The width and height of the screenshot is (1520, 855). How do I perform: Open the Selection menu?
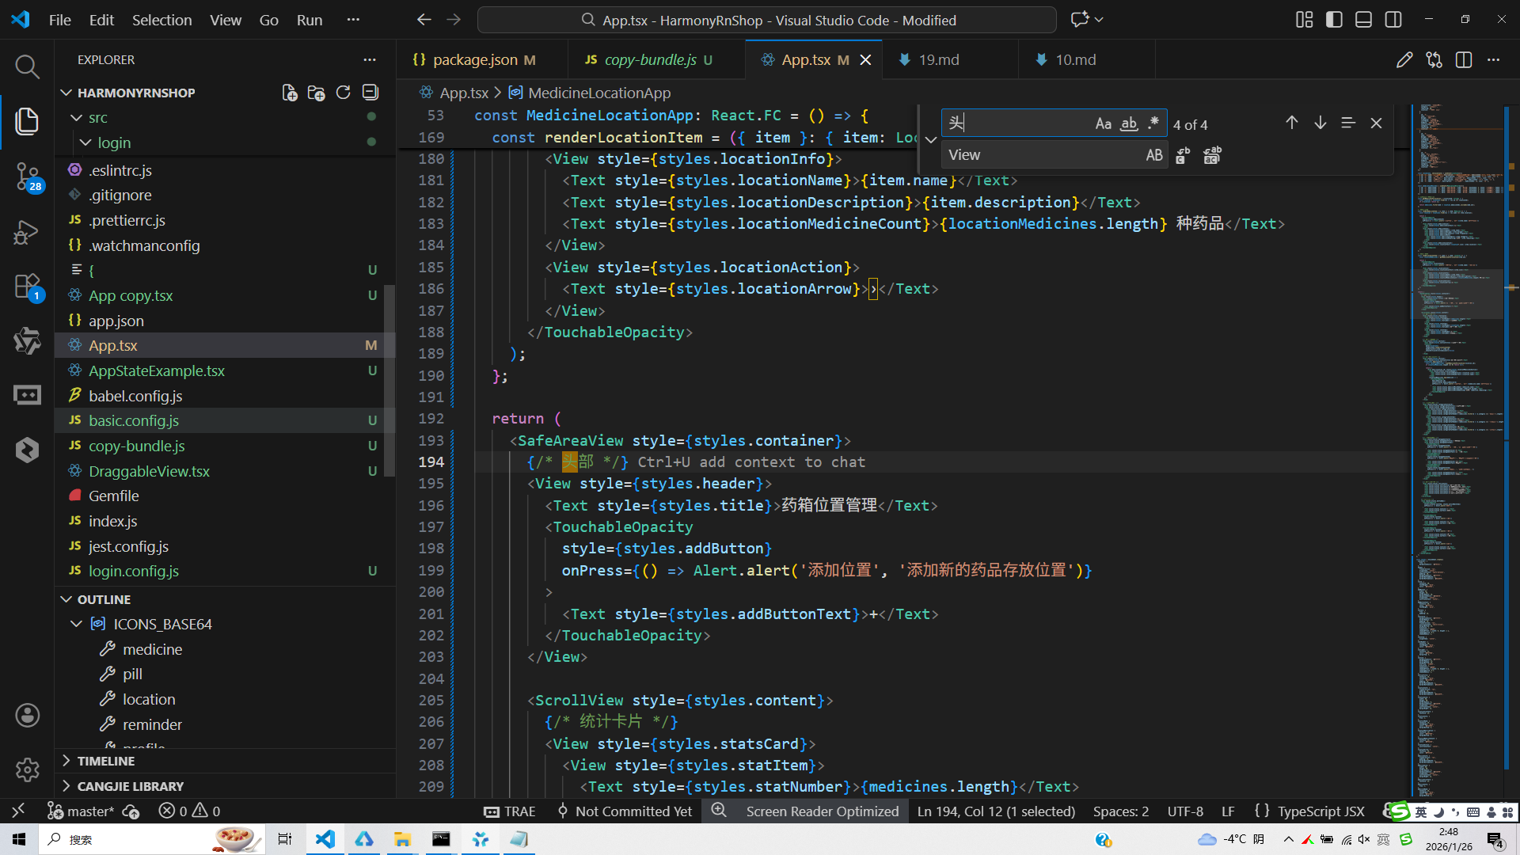point(161,20)
